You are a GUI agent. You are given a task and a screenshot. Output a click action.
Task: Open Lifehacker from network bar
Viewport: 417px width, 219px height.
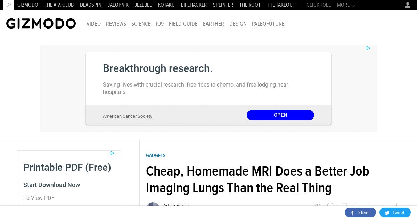[x=194, y=5]
